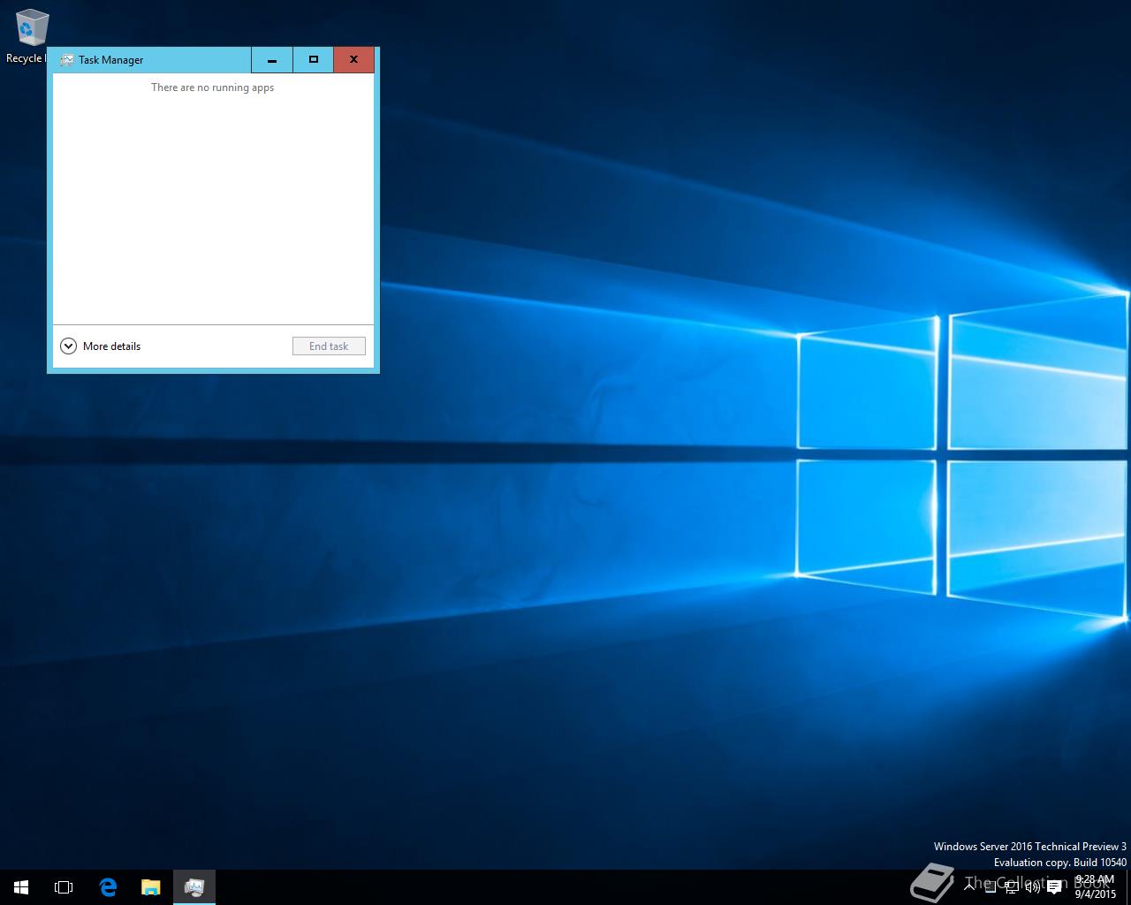Select Task Manager taskbar button
1131x905 pixels.
(x=194, y=887)
